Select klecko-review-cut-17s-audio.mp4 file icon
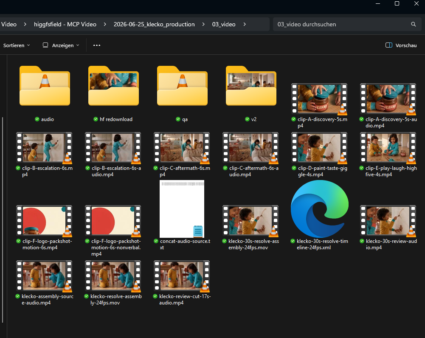The height and width of the screenshot is (338, 425). (182, 276)
